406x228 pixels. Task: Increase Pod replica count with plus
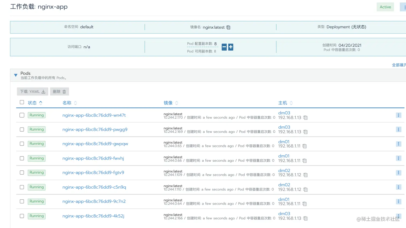click(231, 47)
